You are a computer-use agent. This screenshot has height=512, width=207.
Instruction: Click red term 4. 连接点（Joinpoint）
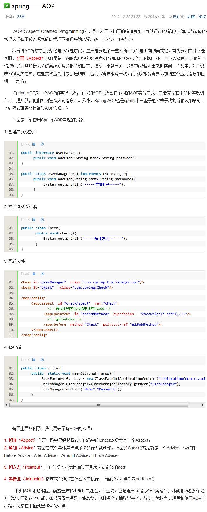[x=25, y=479]
